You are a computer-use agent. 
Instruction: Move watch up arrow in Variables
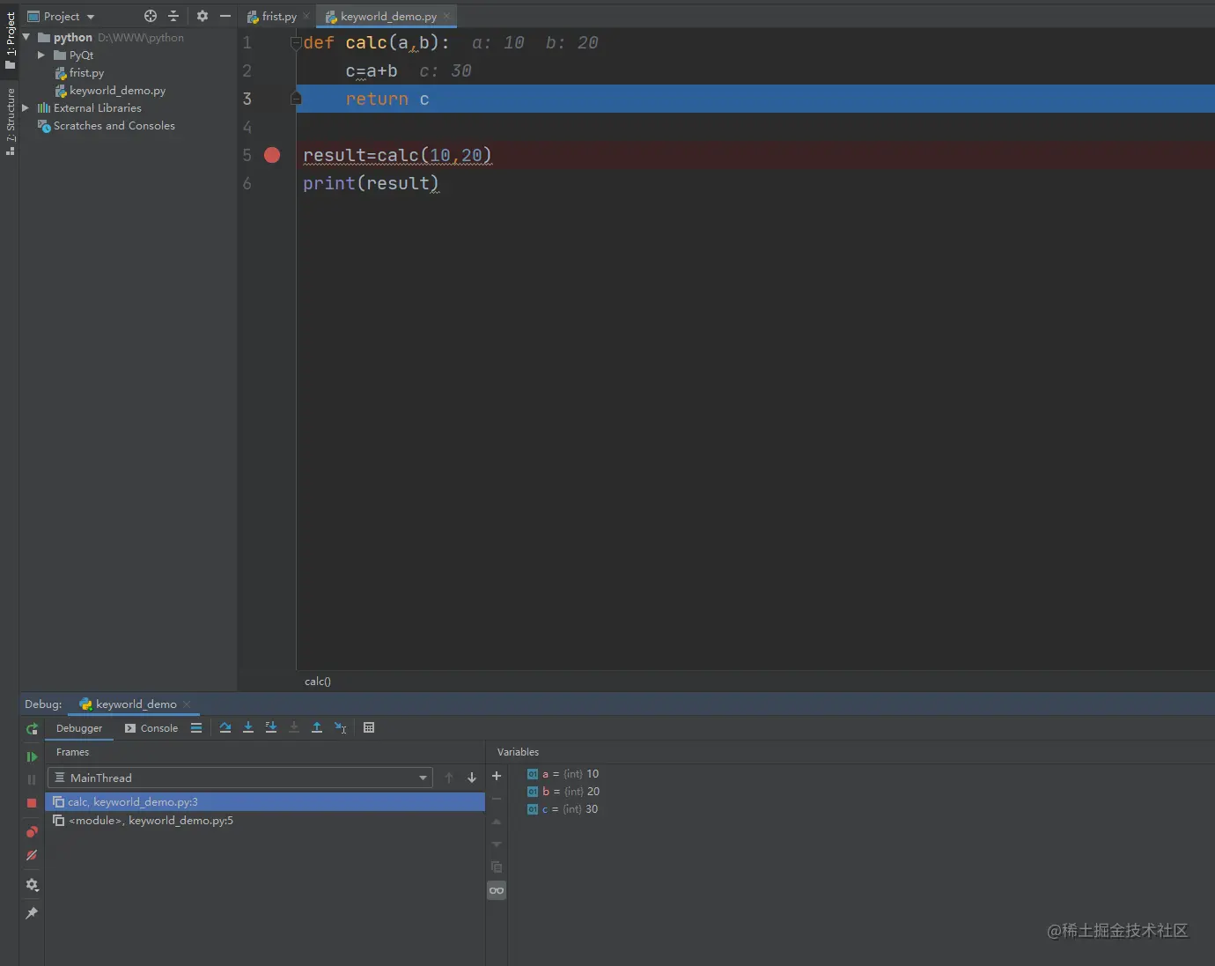[497, 822]
